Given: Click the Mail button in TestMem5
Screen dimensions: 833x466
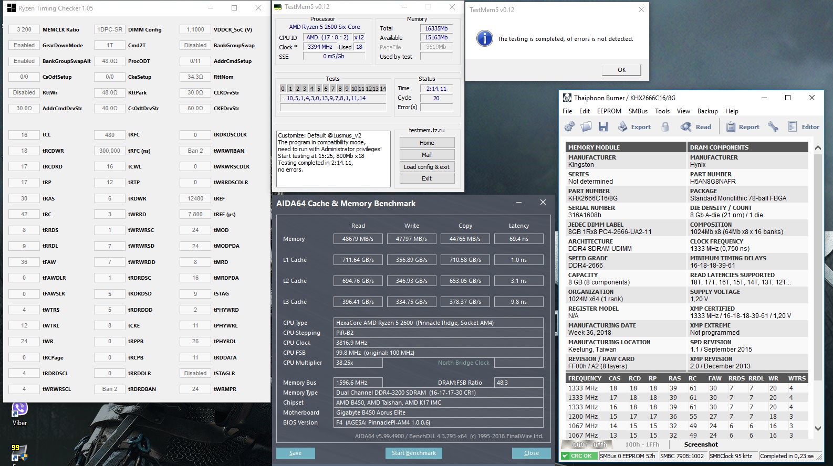Looking at the screenshot, I should (x=426, y=155).
